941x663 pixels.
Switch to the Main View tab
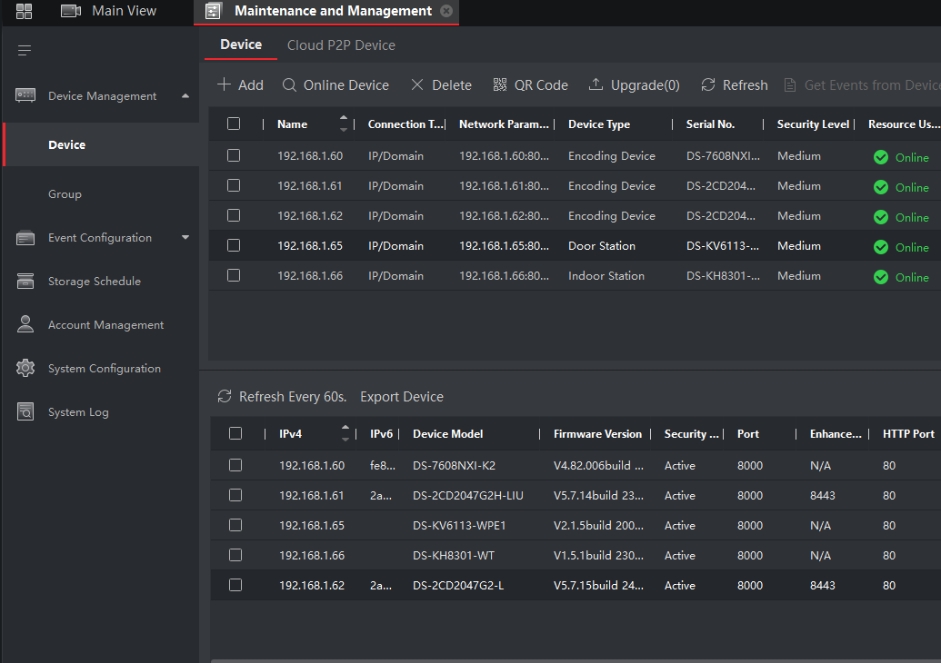pos(124,11)
